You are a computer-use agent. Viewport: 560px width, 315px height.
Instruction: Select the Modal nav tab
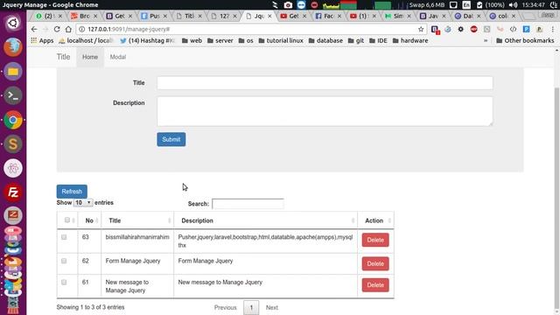click(118, 57)
